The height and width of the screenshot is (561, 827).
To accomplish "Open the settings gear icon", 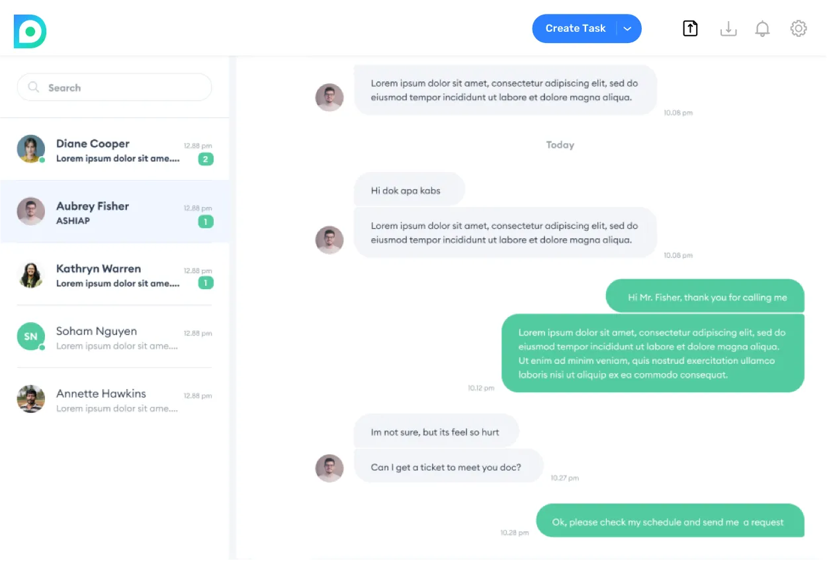I will 799,28.
